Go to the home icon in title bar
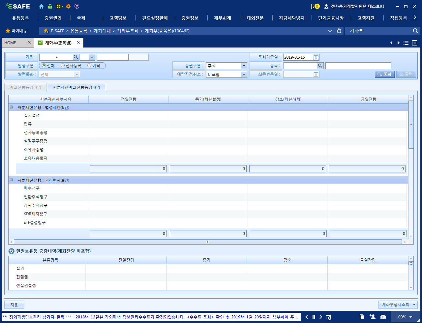422x323 pixels. (41, 6)
